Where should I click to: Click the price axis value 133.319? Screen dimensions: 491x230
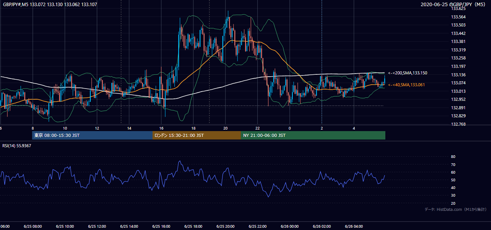[x=458, y=50]
